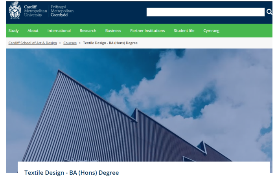
Task: Select Partner Institutions in the nav bar
Action: pos(147,31)
